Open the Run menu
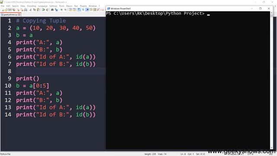The height and width of the screenshot is (156, 277). pos(76,6)
